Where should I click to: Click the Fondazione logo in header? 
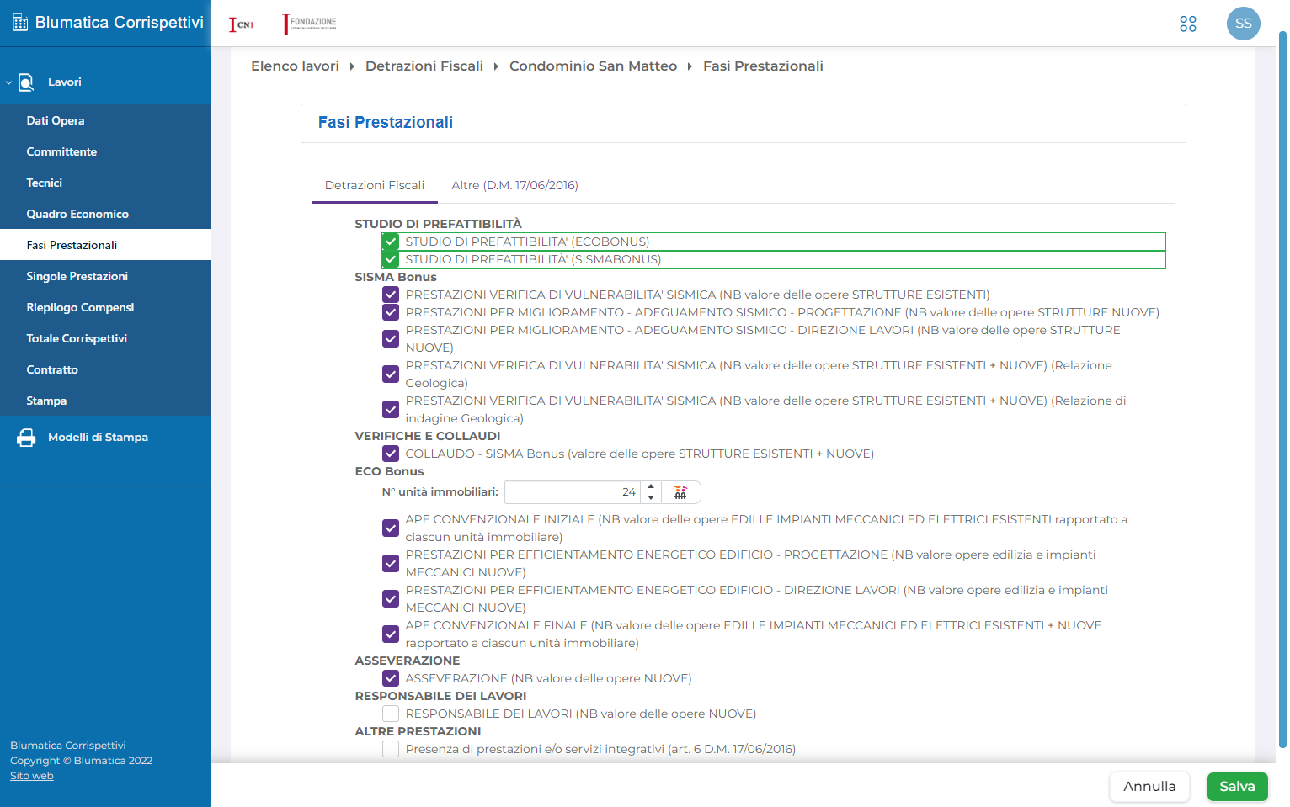coord(310,24)
